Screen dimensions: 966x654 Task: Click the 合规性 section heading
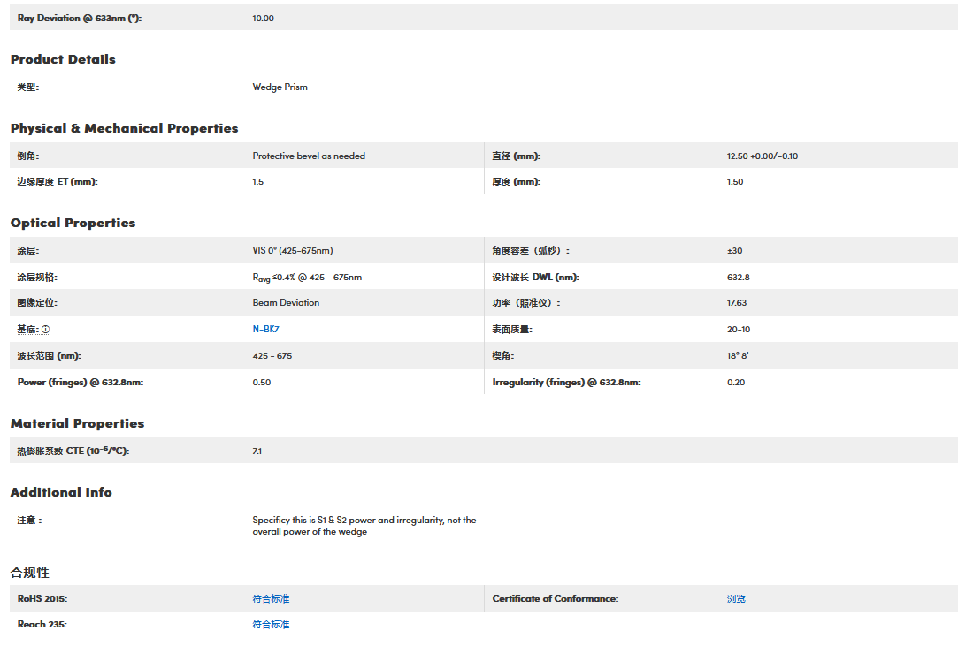[30, 573]
